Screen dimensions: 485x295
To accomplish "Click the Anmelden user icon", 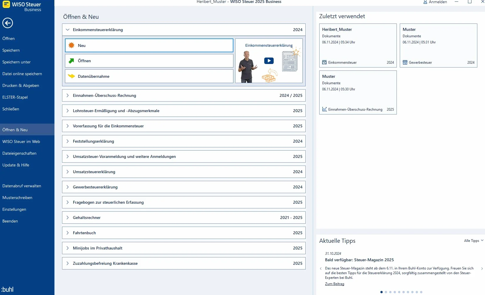I will pos(425,2).
